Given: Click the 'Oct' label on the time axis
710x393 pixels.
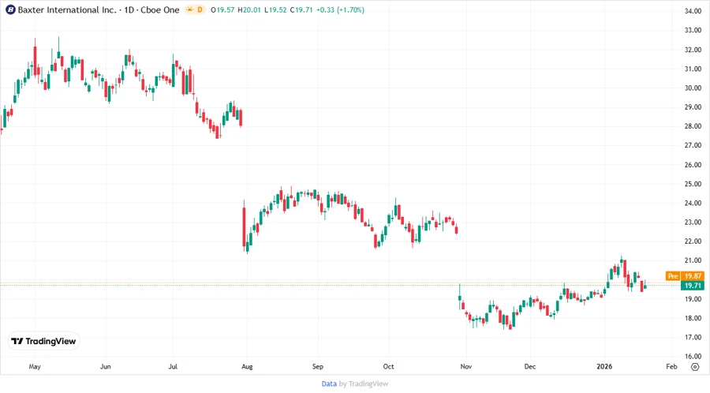Looking at the screenshot, I should (x=388, y=366).
